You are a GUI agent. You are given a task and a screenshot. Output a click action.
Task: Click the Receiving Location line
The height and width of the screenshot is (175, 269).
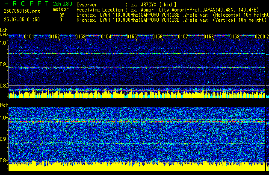(x=168, y=10)
